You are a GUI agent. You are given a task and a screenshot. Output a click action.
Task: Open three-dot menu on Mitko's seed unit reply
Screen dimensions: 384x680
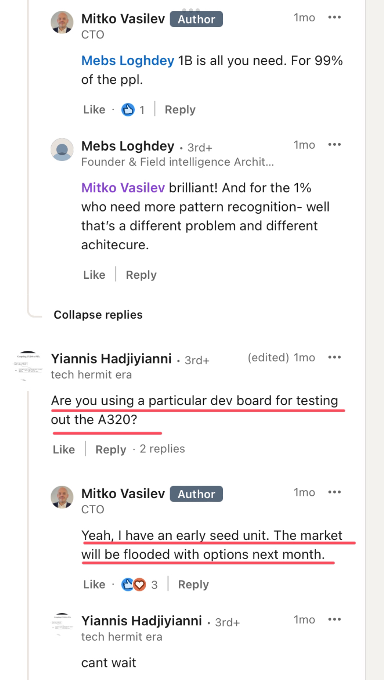334,492
